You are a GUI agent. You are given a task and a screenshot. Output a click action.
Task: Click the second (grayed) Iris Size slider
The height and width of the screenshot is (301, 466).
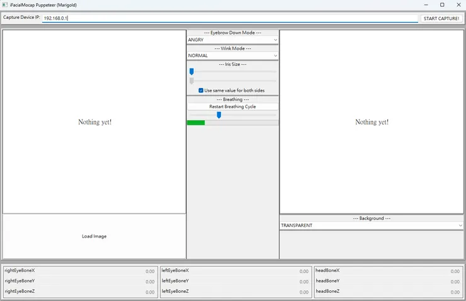(x=233, y=80)
